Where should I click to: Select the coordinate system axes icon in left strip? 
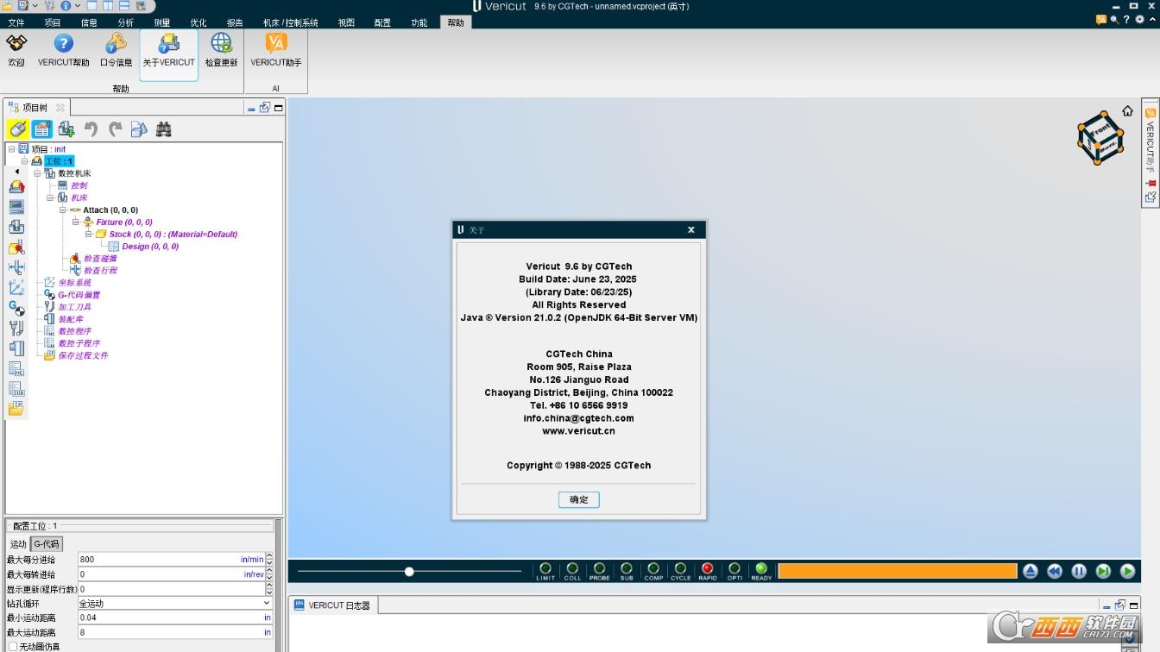point(16,288)
